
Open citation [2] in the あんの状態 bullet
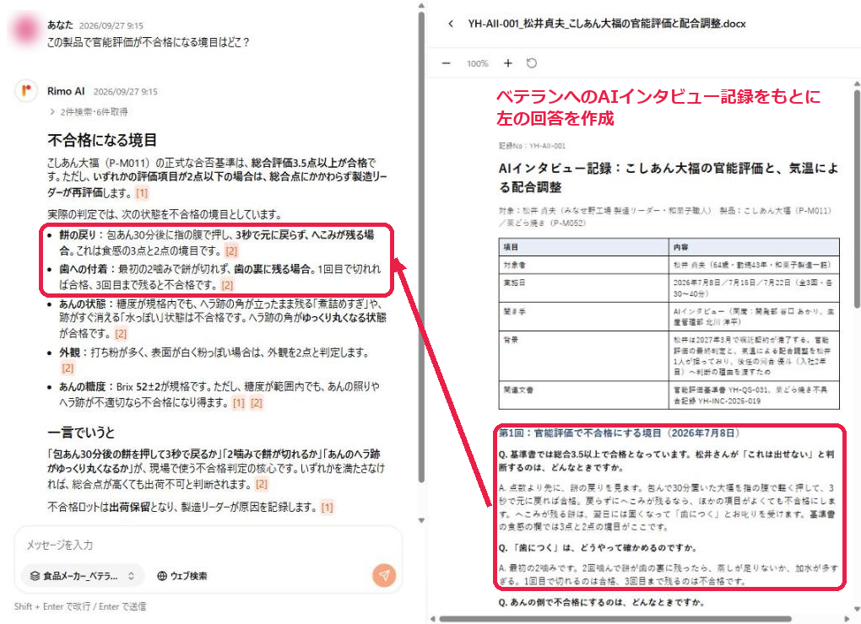pos(121,333)
